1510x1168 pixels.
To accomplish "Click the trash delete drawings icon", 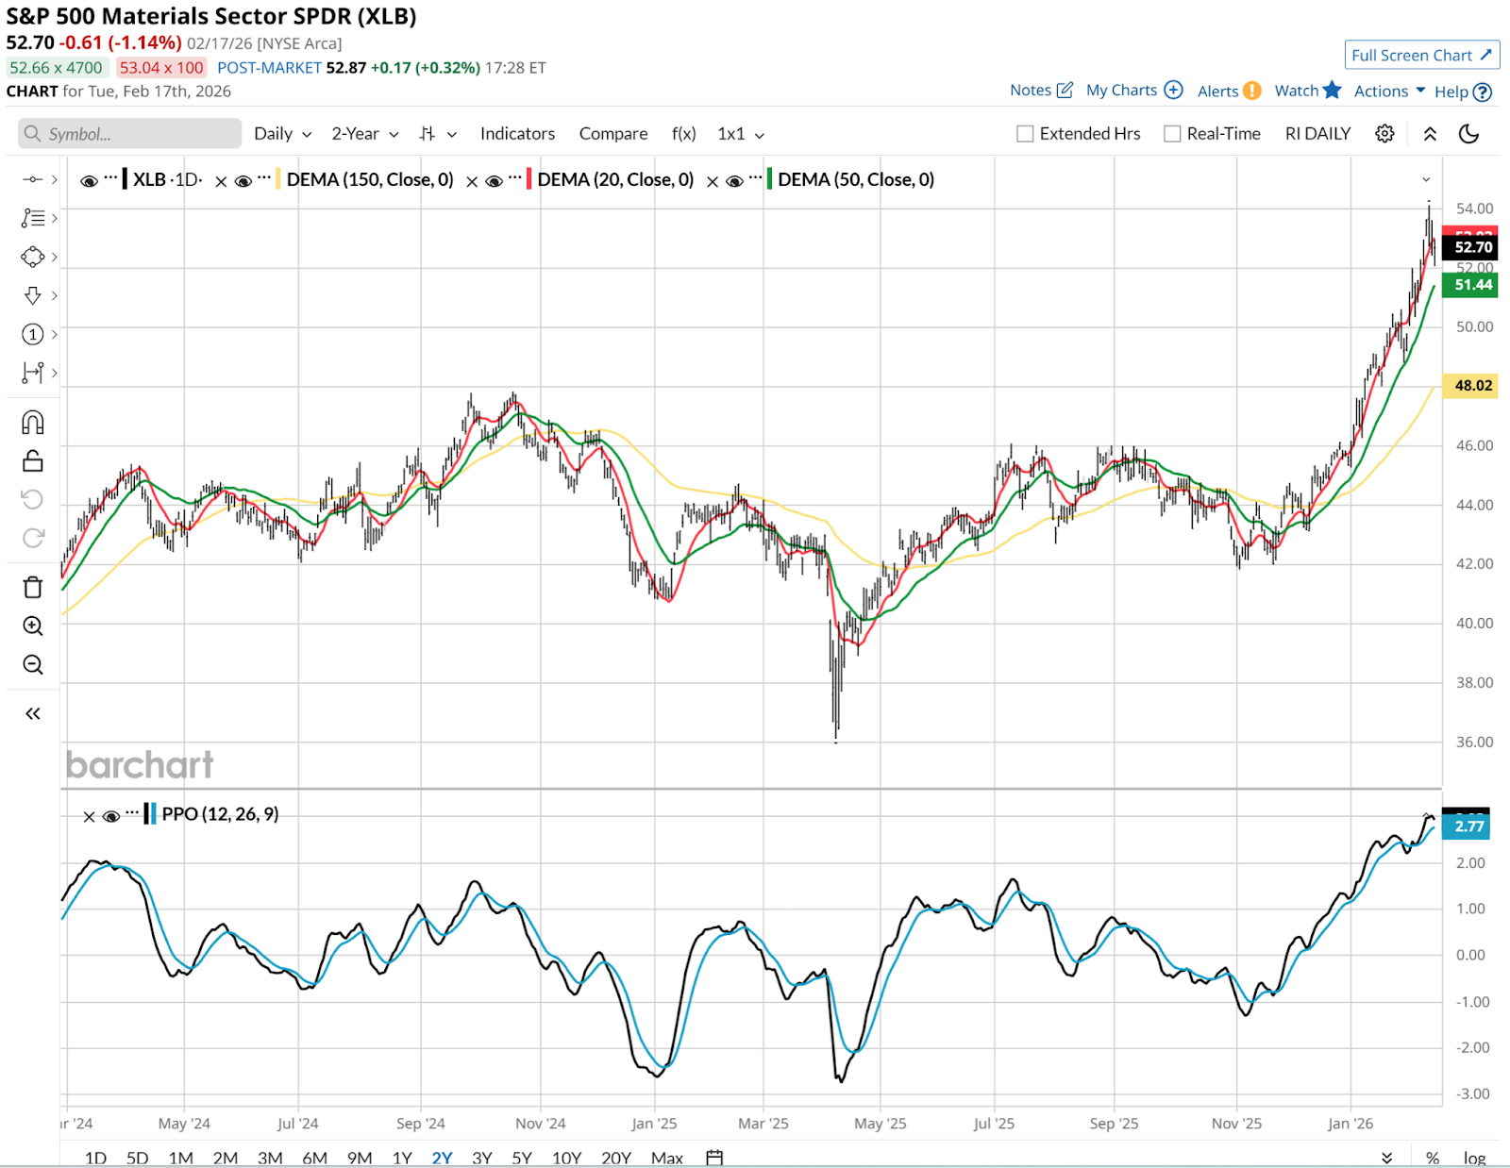I will [33, 588].
